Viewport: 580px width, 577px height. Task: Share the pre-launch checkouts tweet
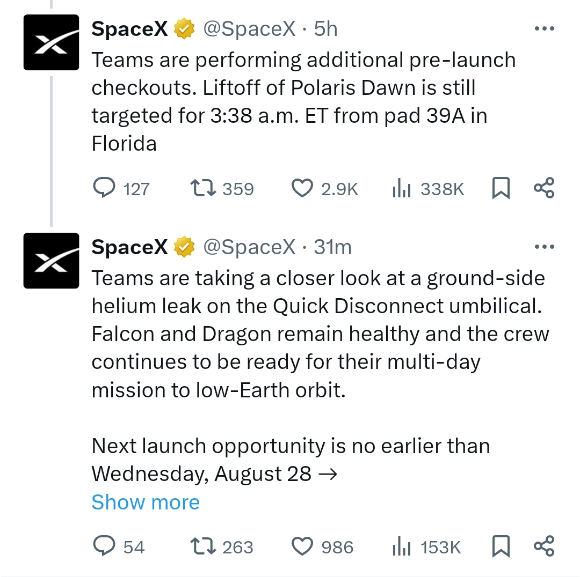pos(544,188)
